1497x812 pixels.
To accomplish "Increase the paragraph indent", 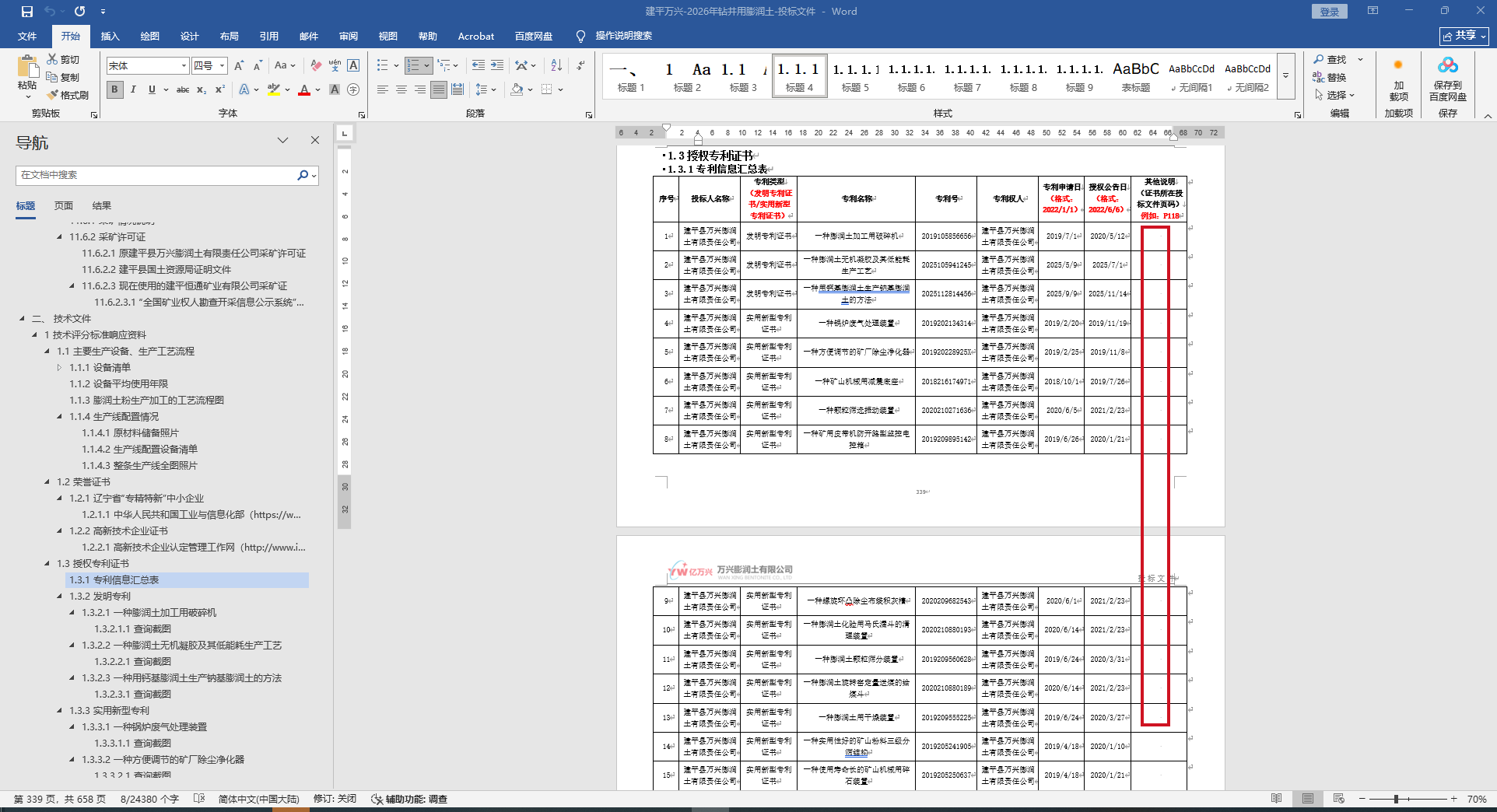I will point(497,65).
